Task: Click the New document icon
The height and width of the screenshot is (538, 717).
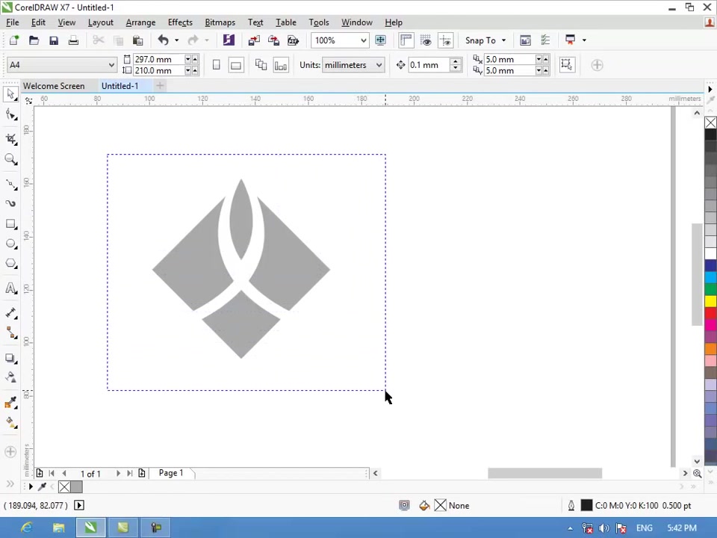Action: click(13, 40)
